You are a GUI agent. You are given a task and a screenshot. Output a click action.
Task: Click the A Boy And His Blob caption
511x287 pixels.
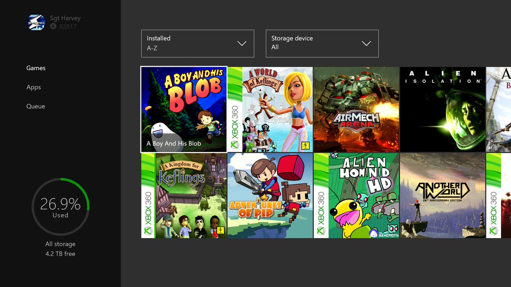pyautogui.click(x=174, y=143)
